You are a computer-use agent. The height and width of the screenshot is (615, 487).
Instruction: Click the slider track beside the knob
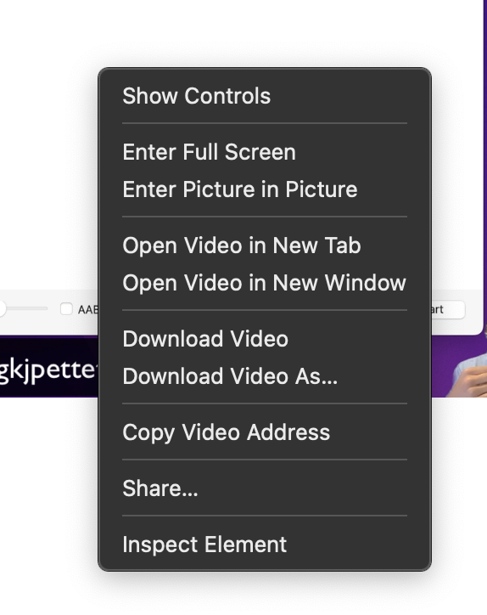[27, 308]
